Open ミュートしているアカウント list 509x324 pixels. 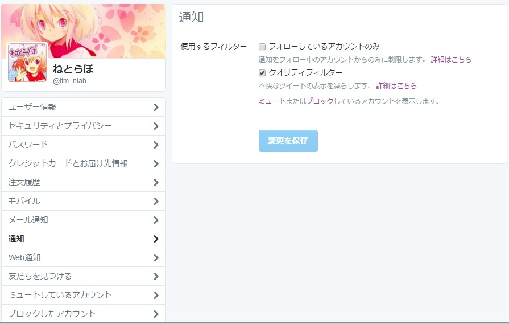point(84,295)
